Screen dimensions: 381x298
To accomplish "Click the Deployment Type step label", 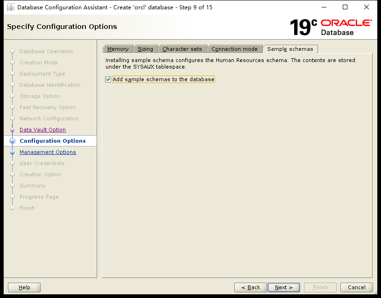I will click(42, 74).
